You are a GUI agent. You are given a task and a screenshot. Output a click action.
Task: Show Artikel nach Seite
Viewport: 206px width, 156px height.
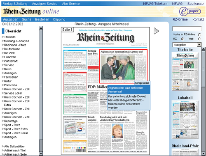pyautogui.click(x=15, y=154)
